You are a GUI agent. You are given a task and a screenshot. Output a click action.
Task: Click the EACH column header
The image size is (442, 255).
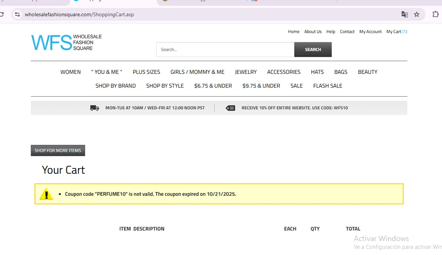tap(290, 229)
